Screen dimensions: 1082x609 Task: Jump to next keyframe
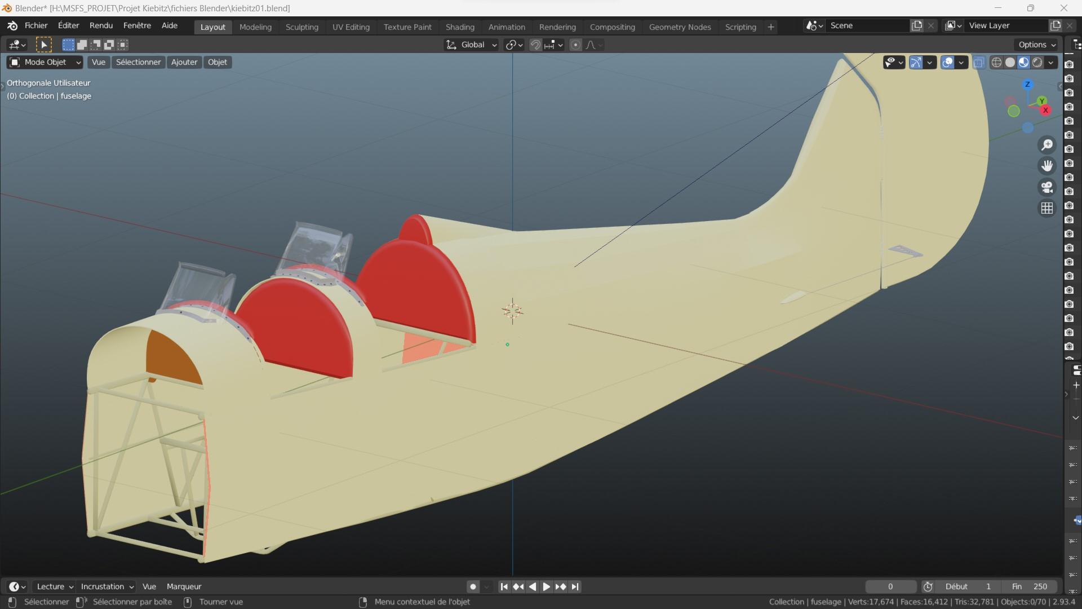(x=561, y=586)
